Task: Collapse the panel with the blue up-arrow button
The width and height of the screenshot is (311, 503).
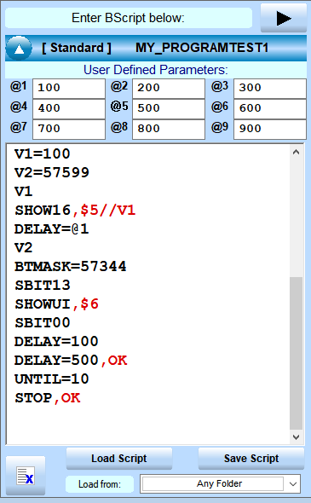Action: click(19, 49)
